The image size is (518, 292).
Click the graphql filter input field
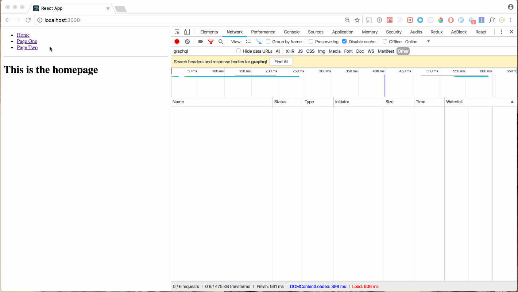tap(203, 51)
